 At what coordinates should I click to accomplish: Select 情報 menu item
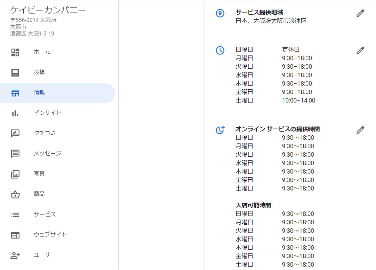click(57, 93)
